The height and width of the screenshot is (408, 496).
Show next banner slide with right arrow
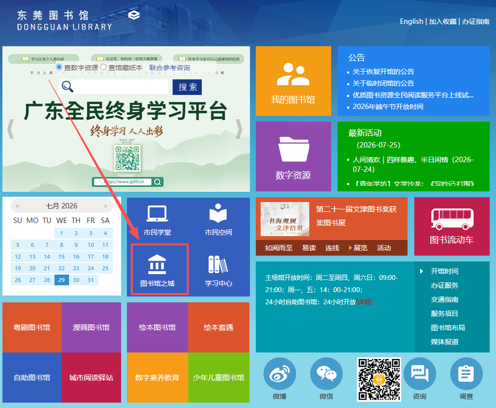point(239,129)
